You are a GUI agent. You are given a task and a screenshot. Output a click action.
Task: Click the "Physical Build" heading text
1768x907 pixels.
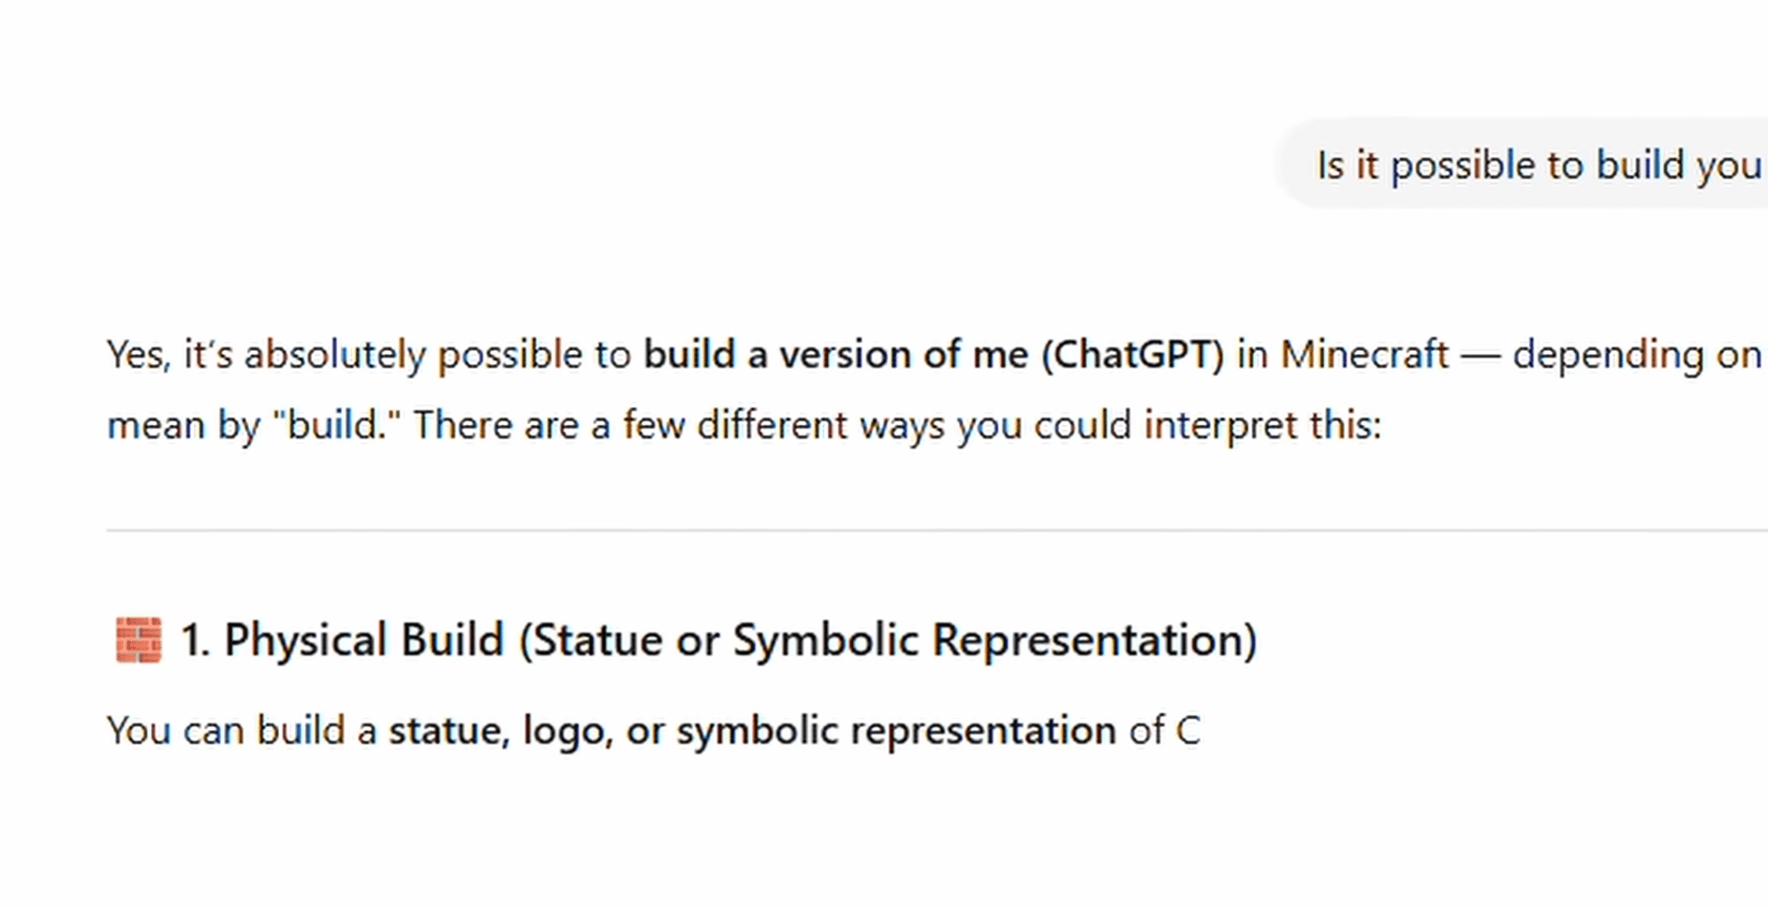(363, 640)
